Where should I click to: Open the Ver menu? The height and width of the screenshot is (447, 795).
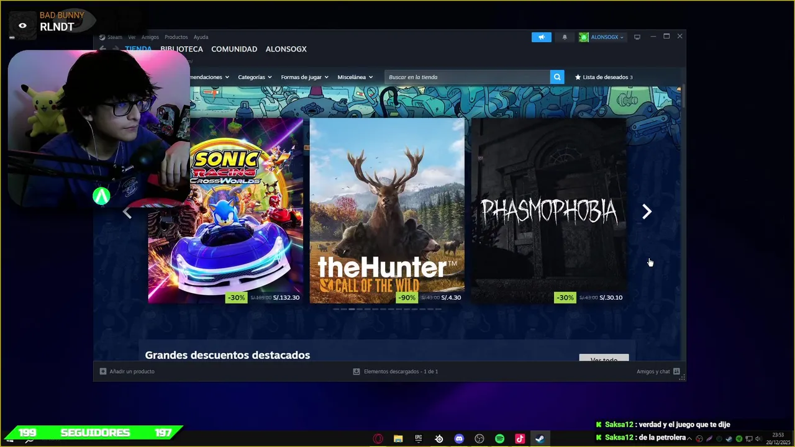click(132, 37)
